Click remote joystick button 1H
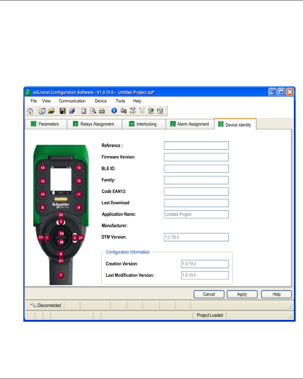The image size is (303, 379). pos(41,237)
